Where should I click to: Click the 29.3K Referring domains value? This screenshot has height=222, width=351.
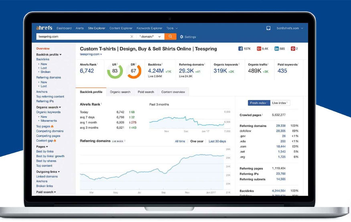186,71
